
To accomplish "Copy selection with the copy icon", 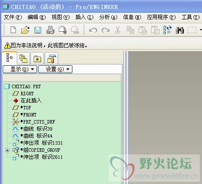I will (130, 30).
